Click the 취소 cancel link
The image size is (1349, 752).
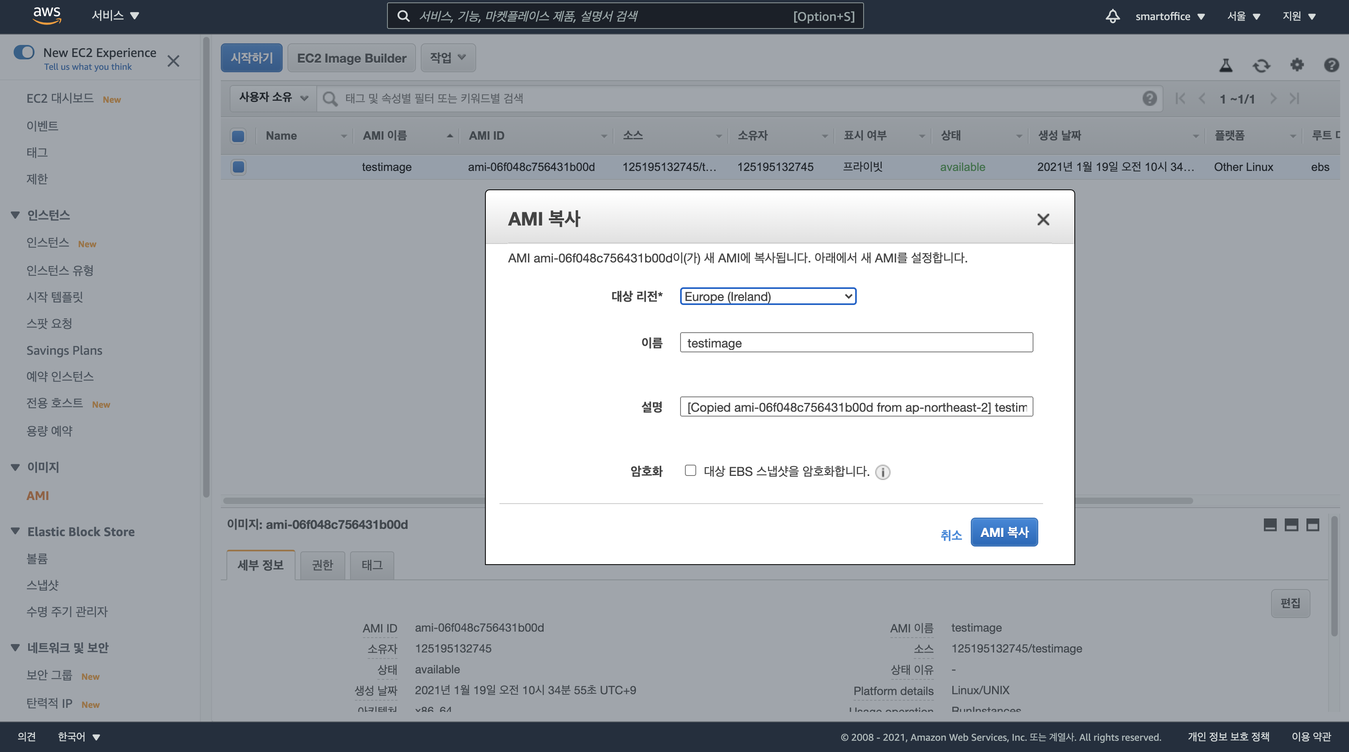pos(950,535)
